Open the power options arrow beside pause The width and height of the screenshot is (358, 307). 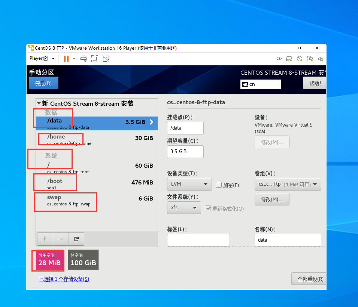(74, 59)
